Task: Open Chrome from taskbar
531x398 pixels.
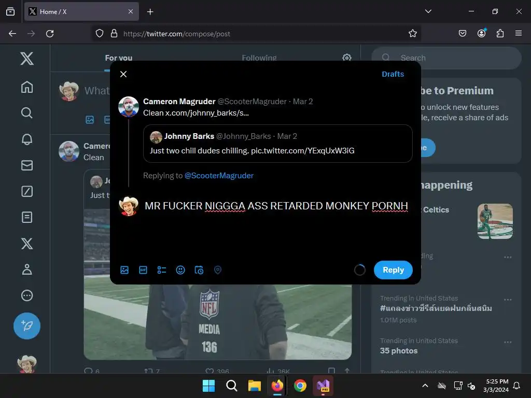Action: tap(300, 386)
